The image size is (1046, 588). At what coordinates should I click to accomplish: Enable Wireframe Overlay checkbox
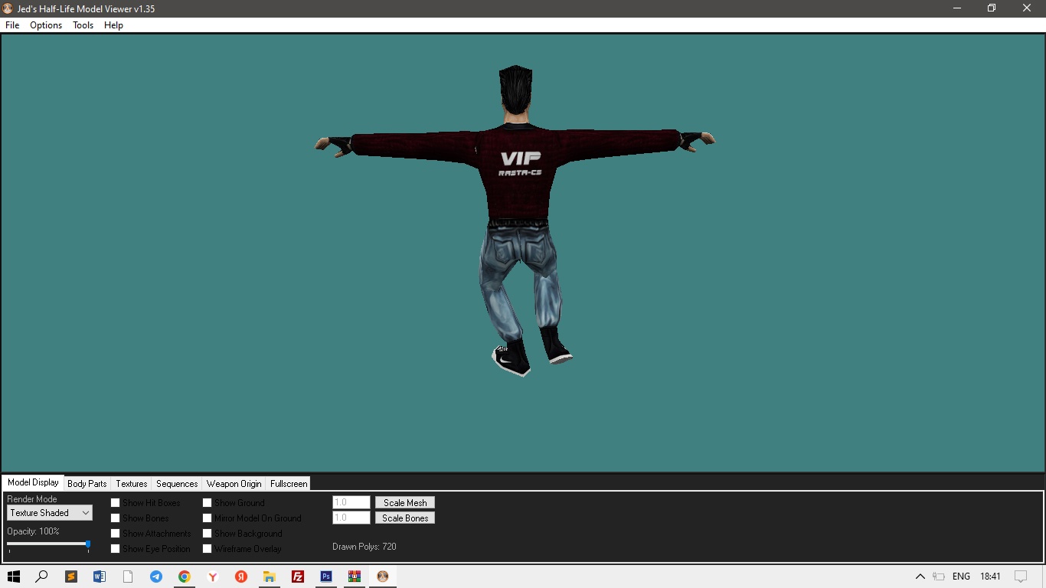pyautogui.click(x=207, y=549)
